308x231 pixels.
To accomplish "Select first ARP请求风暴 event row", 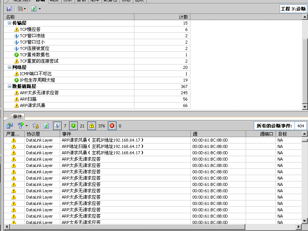I will point(153,140).
